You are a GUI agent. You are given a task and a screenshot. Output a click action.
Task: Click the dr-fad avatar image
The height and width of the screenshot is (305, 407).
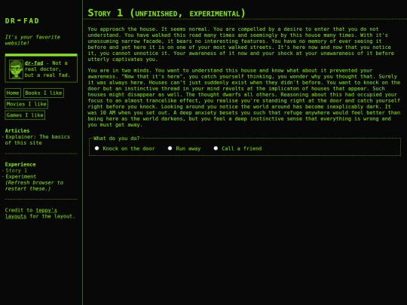(16, 69)
